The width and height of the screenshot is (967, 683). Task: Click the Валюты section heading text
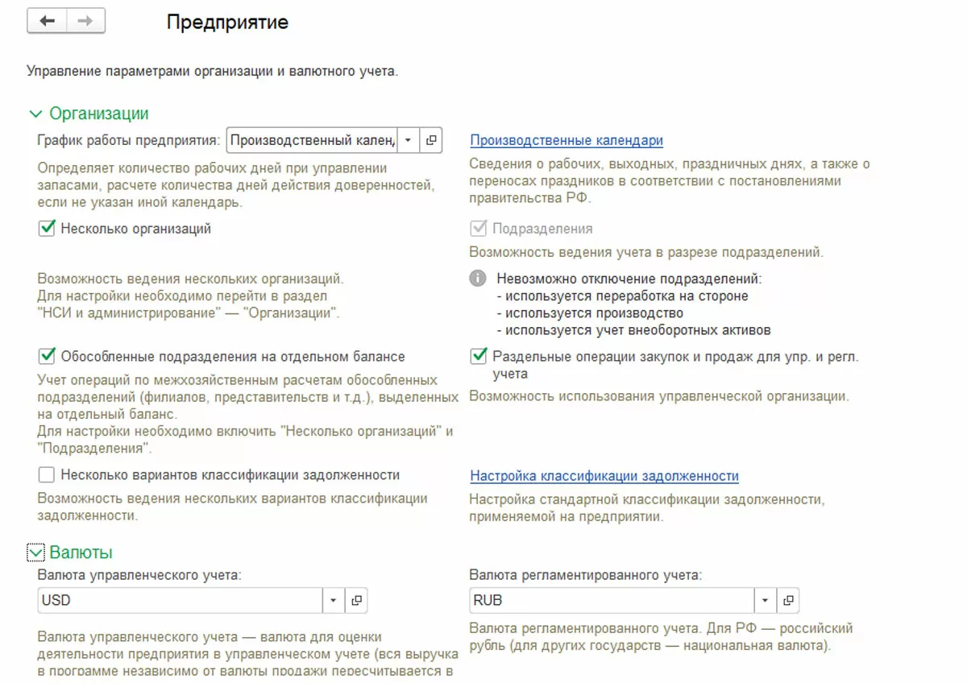point(81,553)
